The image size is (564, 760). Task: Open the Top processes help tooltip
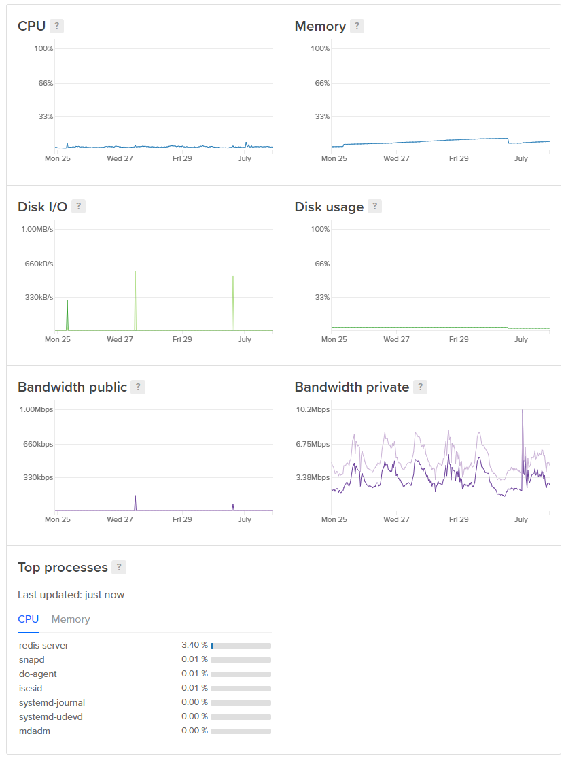[x=118, y=567]
